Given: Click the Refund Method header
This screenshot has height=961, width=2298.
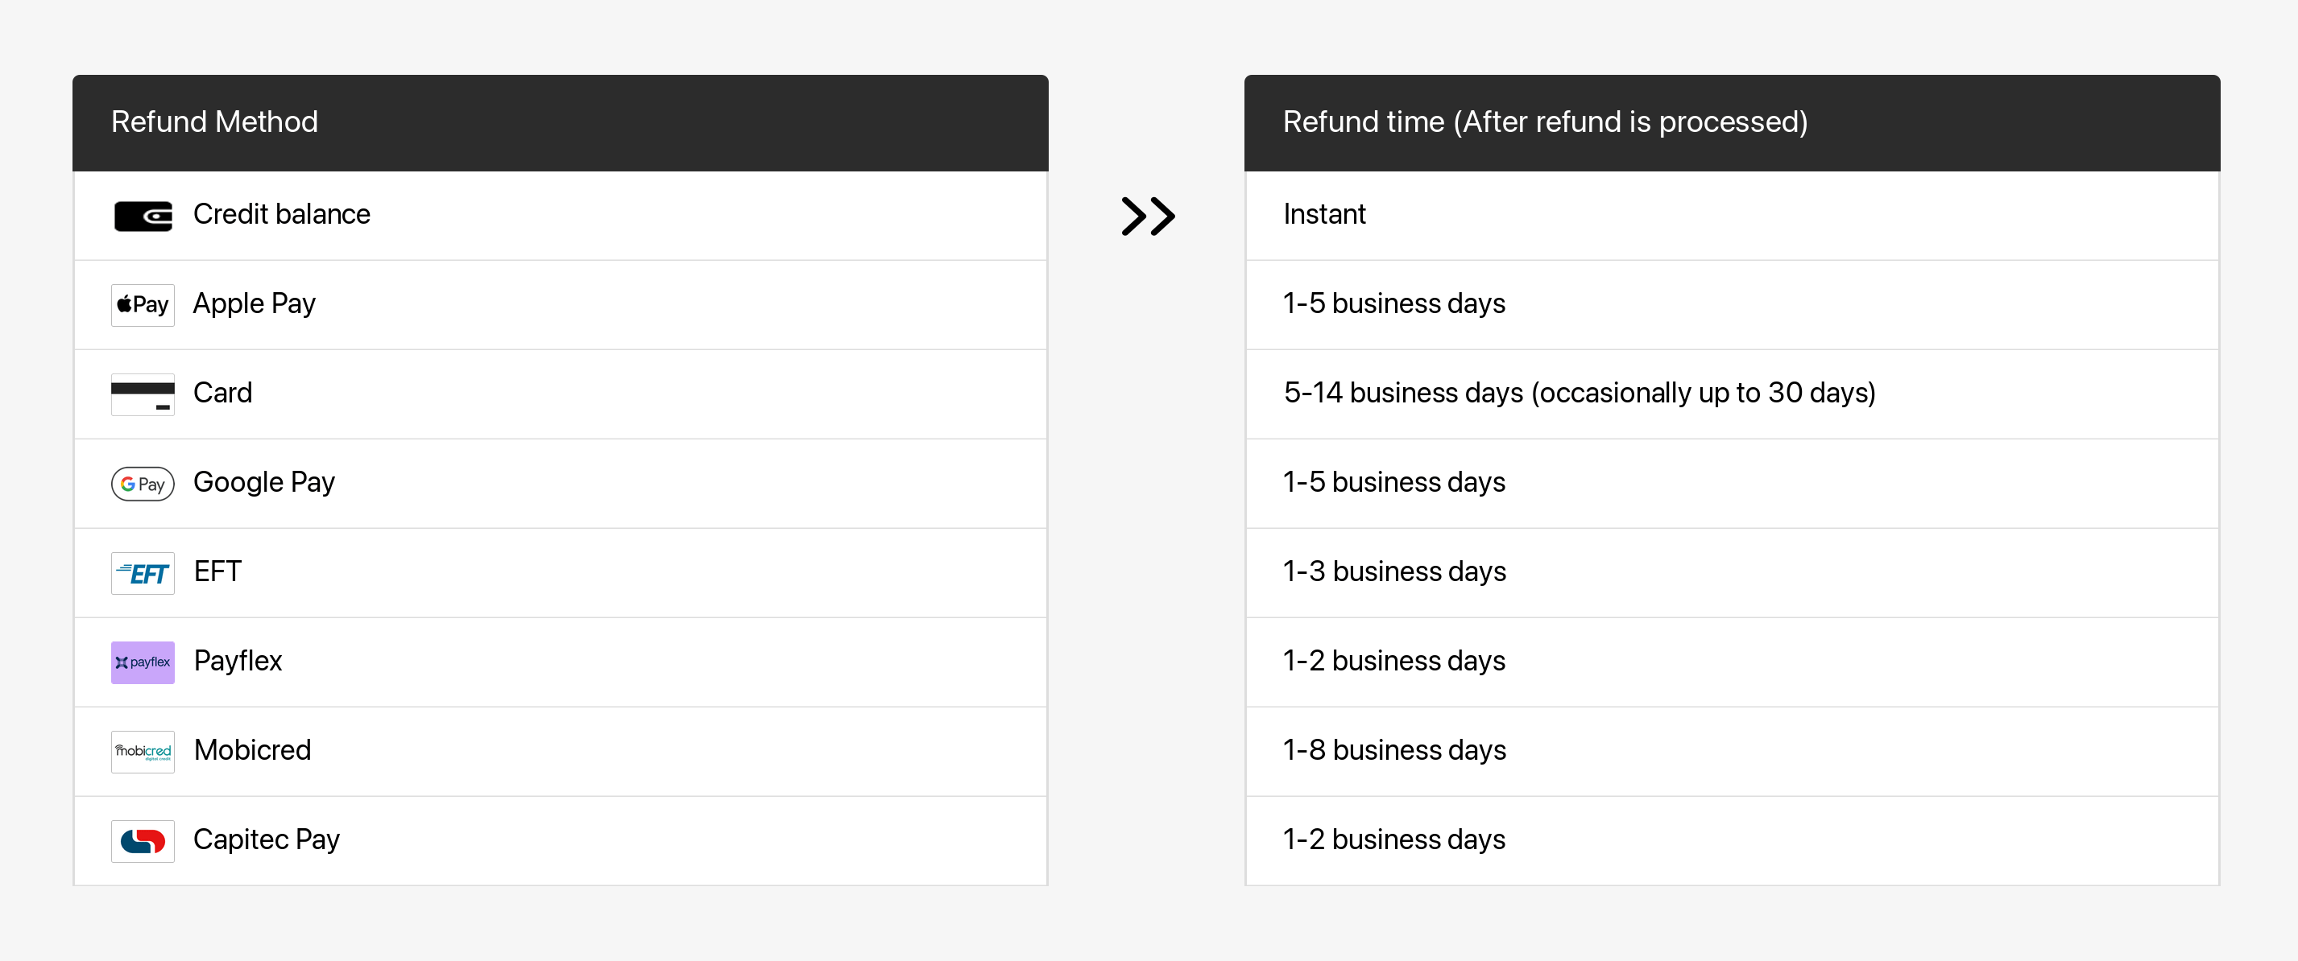Looking at the screenshot, I should point(214,122).
